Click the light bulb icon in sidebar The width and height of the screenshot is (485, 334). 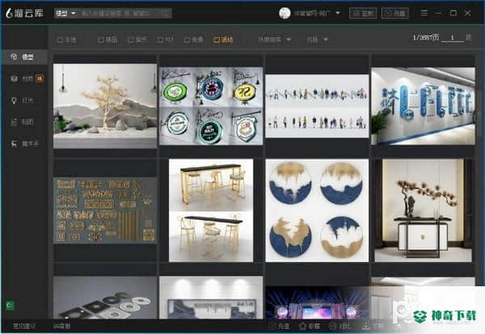pyautogui.click(x=14, y=100)
